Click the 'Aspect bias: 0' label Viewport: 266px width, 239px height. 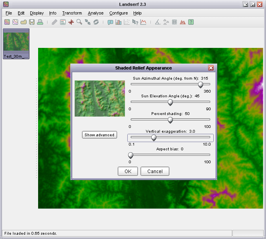(170, 149)
